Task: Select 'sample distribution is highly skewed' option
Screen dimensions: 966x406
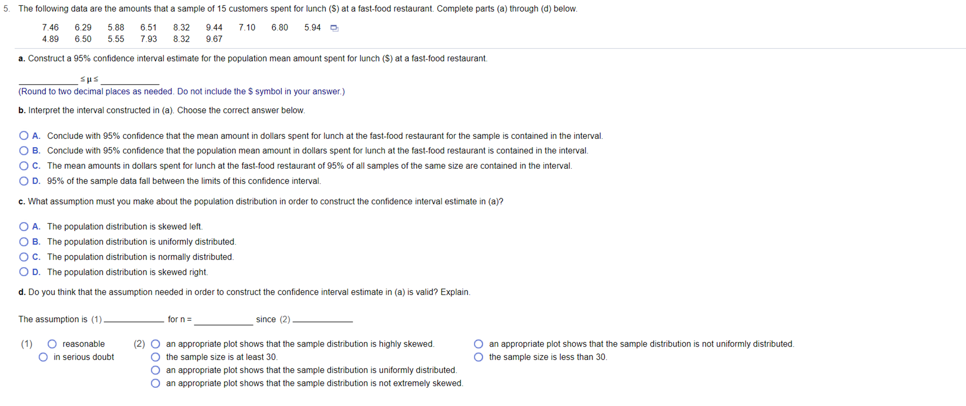Action: tap(156, 344)
